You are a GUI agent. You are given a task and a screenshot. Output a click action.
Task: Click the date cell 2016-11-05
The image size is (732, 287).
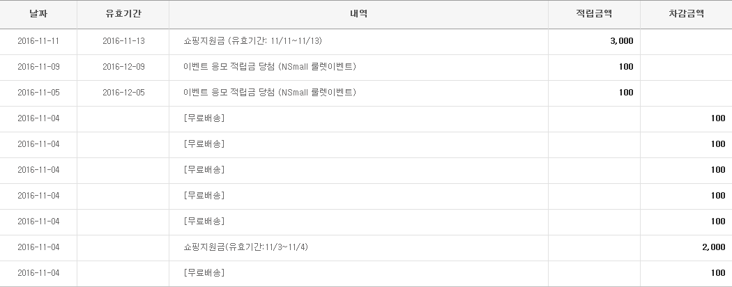38,93
